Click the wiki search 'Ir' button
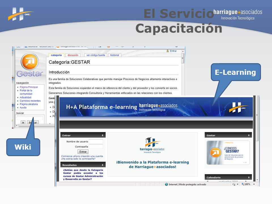Viewport: 272px width, 204px height. coord(23,122)
